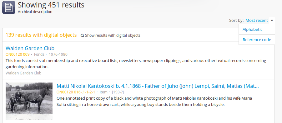The height and width of the screenshot is (123, 282).
Task: Open the horse-drawn cart photograph thumbnail
Action: [x=29, y=101]
